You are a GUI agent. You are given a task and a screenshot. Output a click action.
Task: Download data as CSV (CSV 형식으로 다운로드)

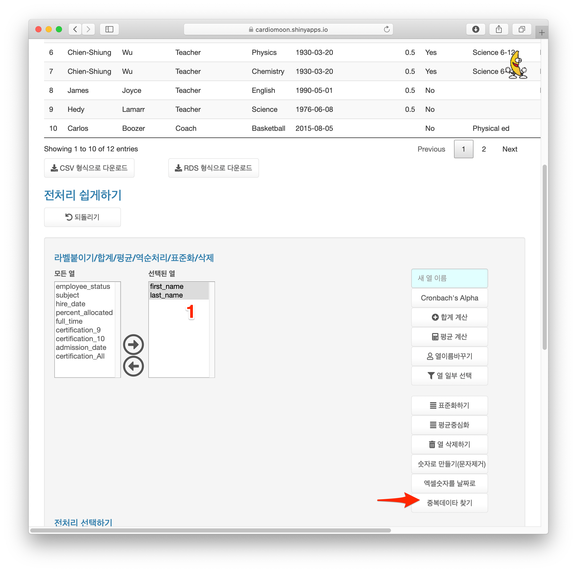(89, 168)
